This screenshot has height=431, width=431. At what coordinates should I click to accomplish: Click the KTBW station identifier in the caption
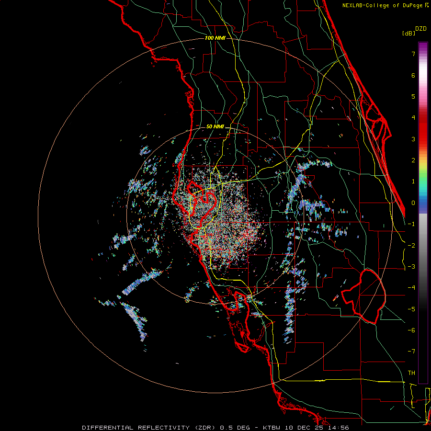click(272, 428)
